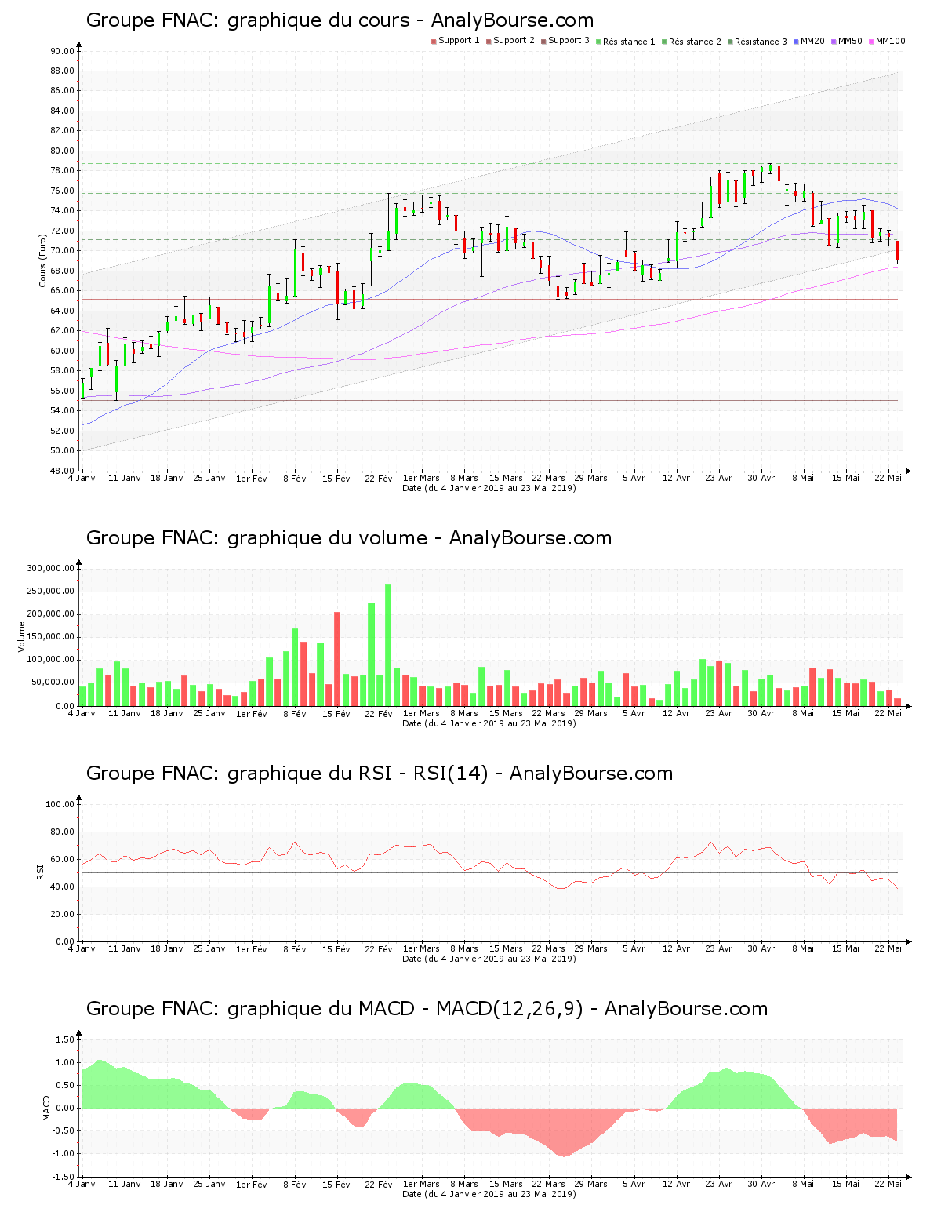Click the MM20 legend color swatch

click(x=796, y=41)
